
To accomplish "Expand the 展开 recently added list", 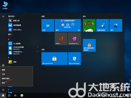I will (x=10, y=34).
